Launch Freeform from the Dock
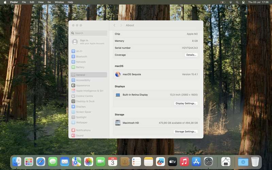 coord(160,162)
